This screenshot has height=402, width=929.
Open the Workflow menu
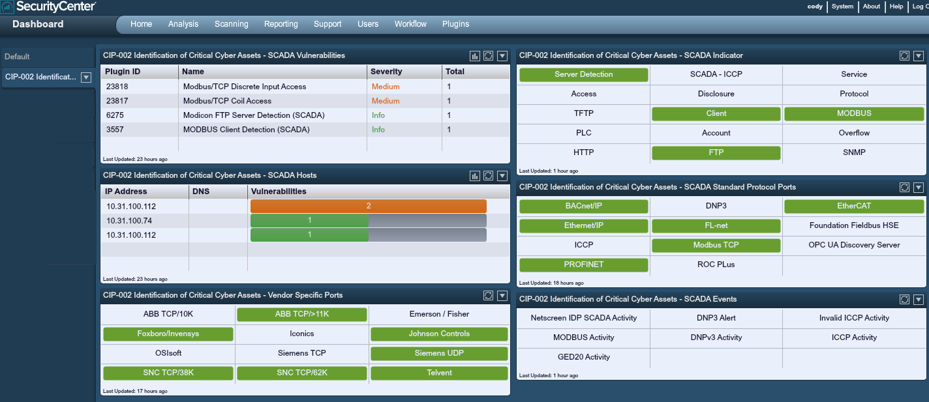pyautogui.click(x=410, y=24)
